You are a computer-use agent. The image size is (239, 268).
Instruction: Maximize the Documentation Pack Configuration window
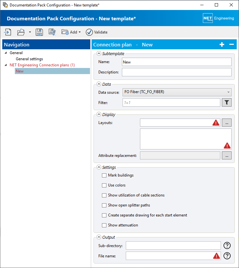click(216, 5)
